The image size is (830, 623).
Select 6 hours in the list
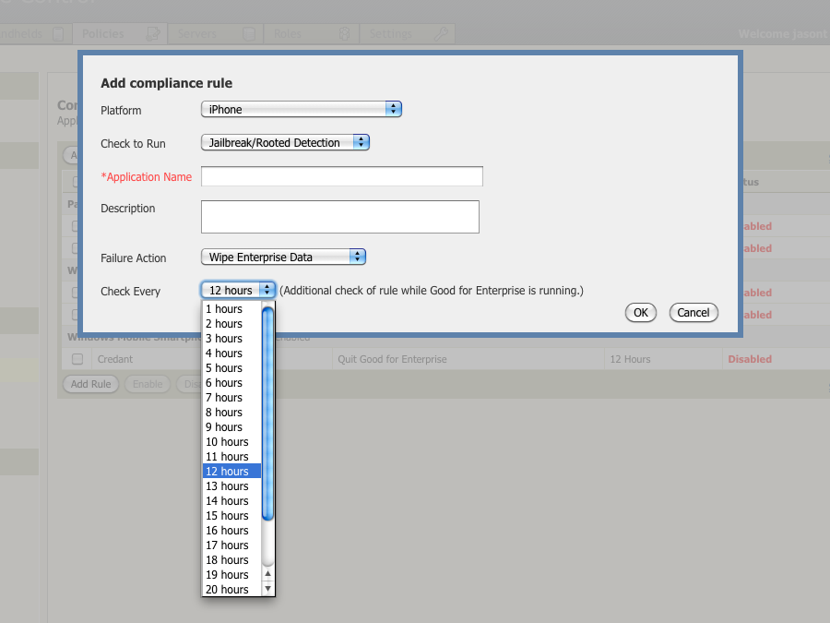tap(231, 383)
